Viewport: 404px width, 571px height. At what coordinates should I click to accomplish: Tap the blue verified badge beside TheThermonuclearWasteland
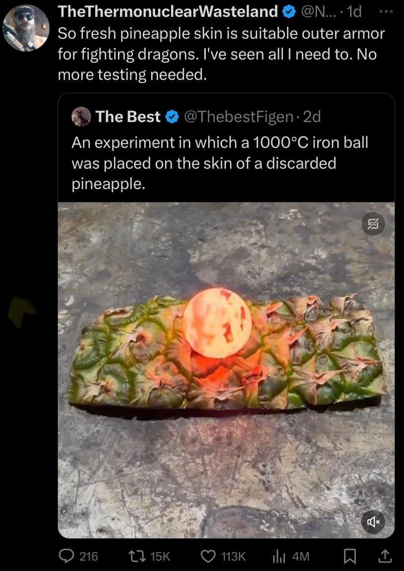(x=289, y=12)
